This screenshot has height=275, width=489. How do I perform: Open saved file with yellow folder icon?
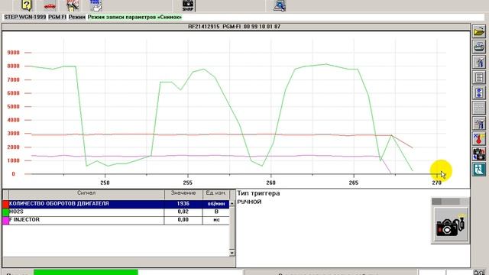click(x=479, y=32)
